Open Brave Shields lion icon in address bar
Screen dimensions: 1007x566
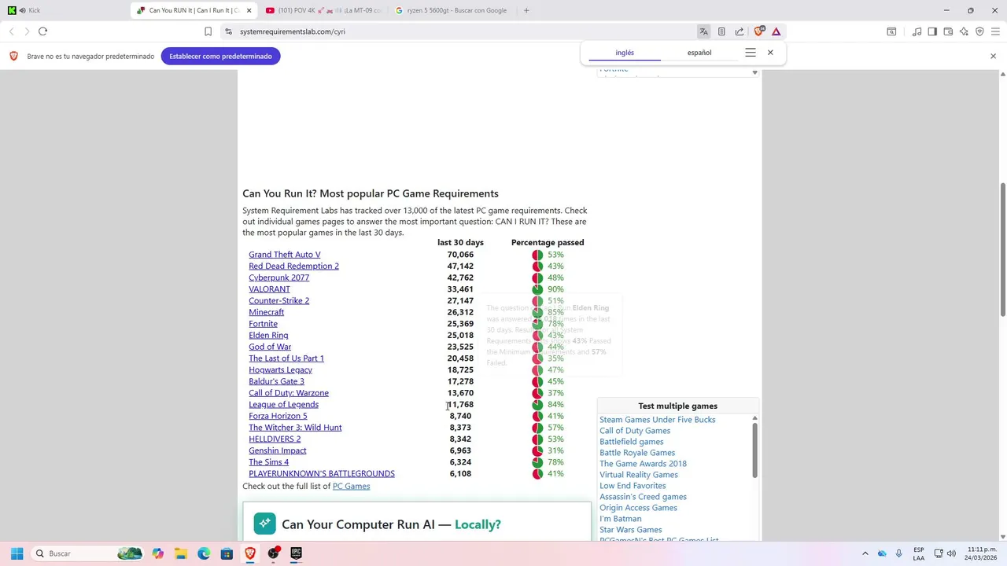758,31
